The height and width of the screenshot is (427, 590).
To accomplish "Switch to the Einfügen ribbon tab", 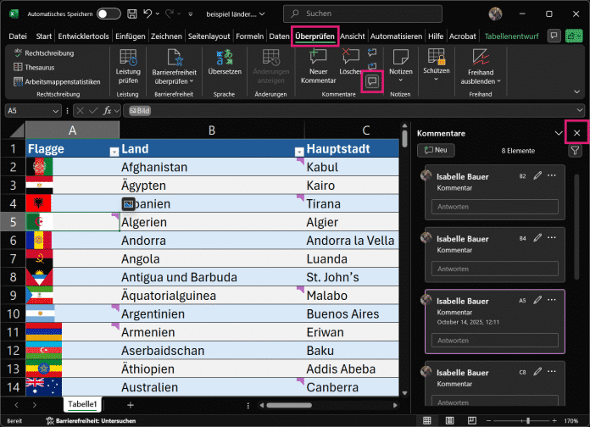I will point(130,36).
